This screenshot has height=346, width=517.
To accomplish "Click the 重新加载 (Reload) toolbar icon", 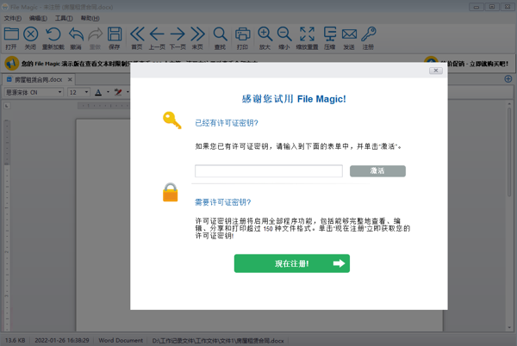I will (53, 36).
